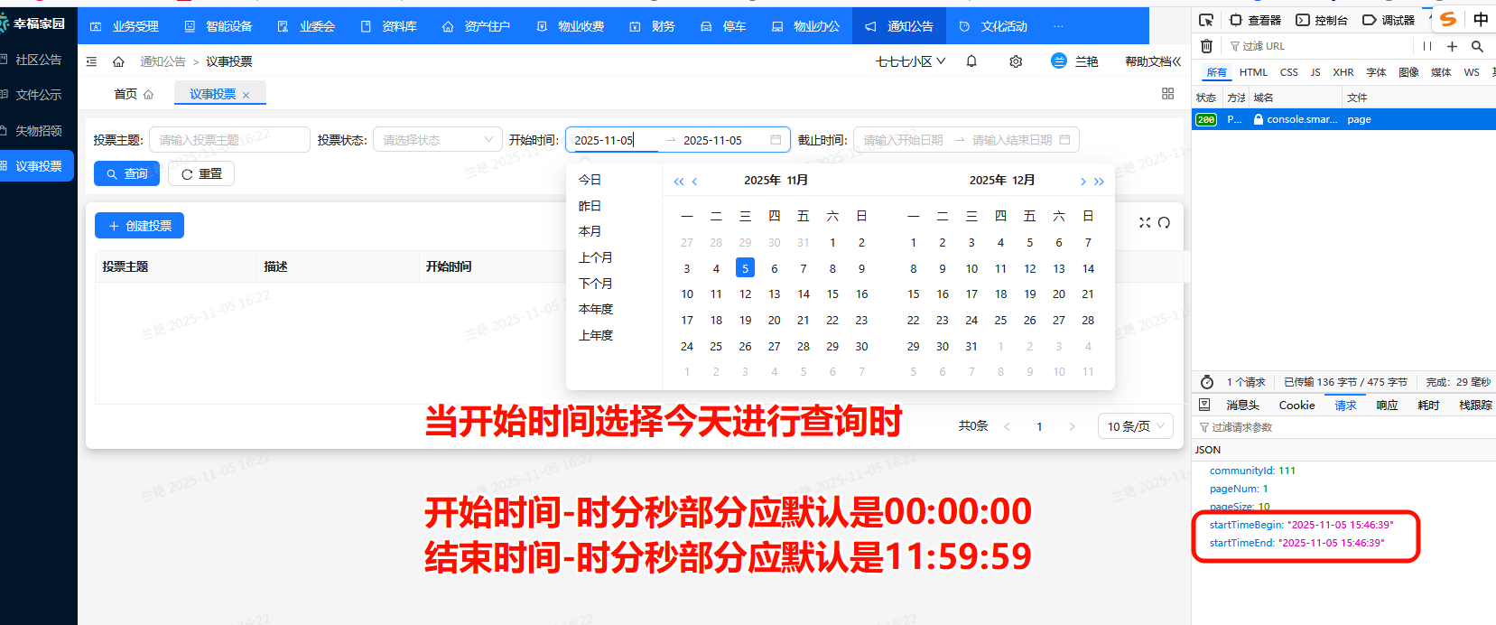Click the 查询 search button

(x=126, y=173)
